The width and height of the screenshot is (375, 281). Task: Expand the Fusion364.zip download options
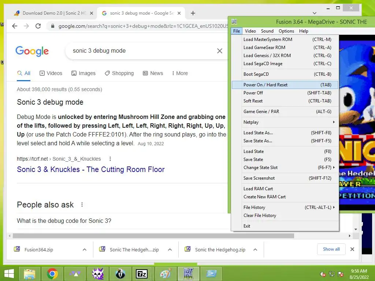(85, 250)
